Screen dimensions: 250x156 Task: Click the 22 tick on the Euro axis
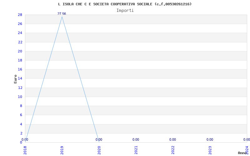click(20, 42)
